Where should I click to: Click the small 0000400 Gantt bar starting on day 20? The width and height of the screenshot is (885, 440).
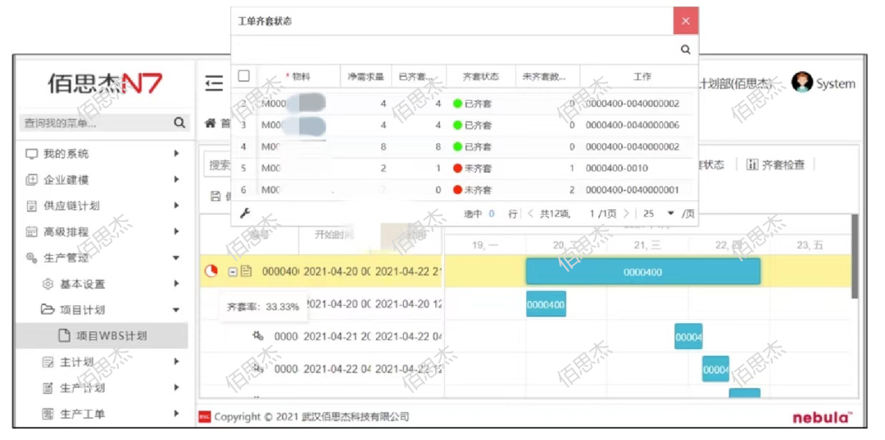(x=546, y=304)
